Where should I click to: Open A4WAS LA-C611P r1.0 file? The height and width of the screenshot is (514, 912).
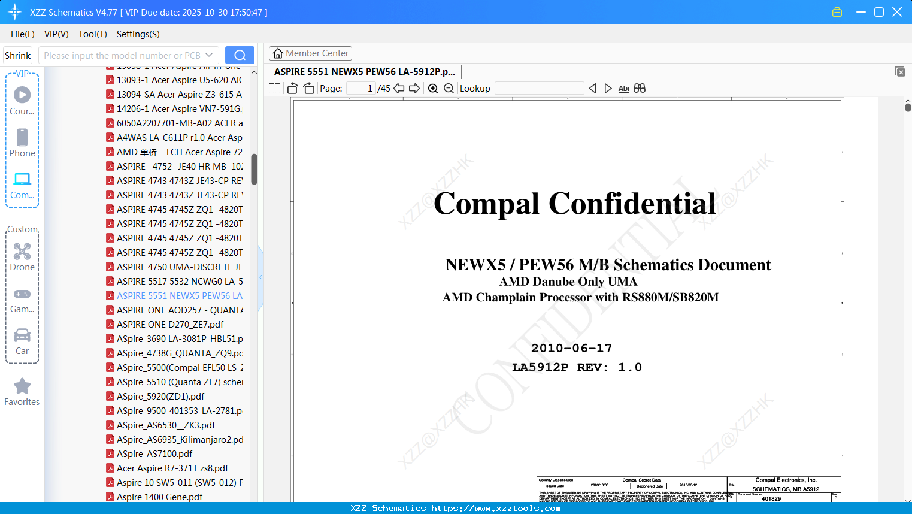[x=180, y=137]
